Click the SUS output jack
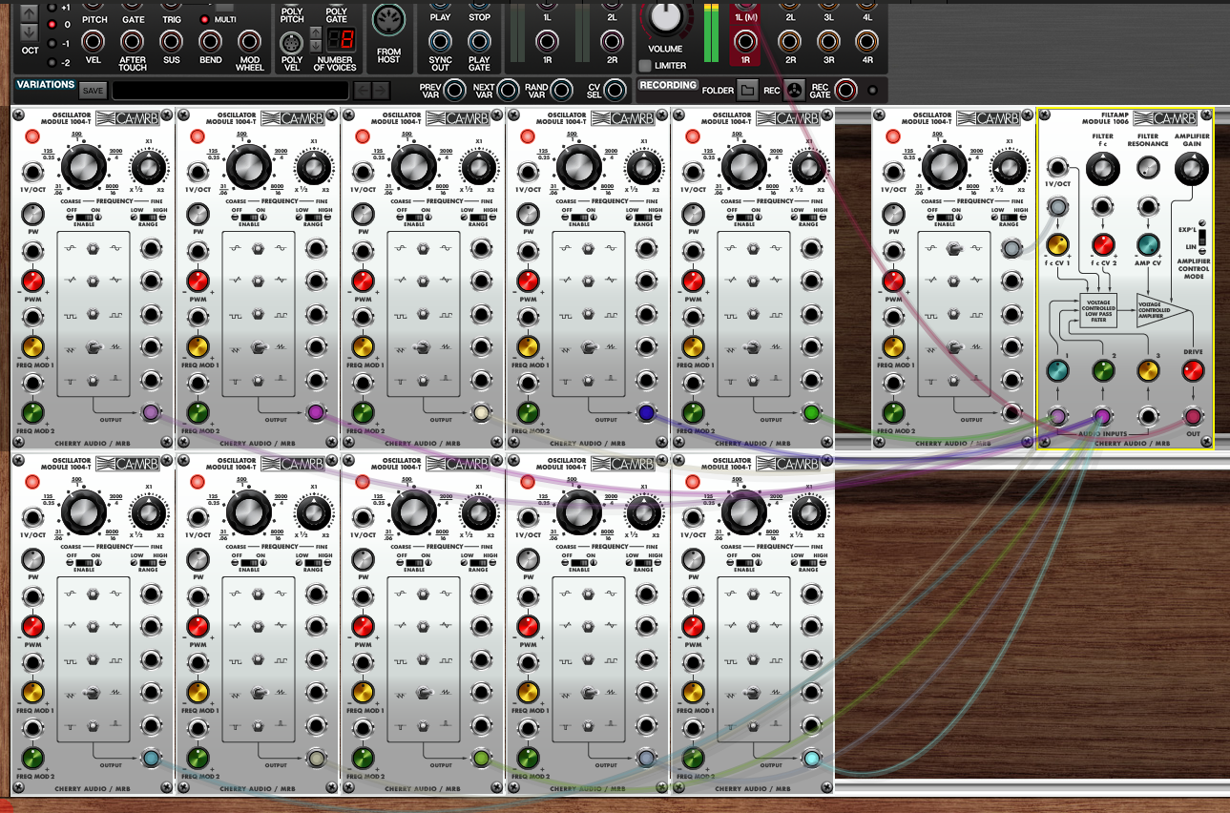This screenshot has height=813, width=1230. 171,41
